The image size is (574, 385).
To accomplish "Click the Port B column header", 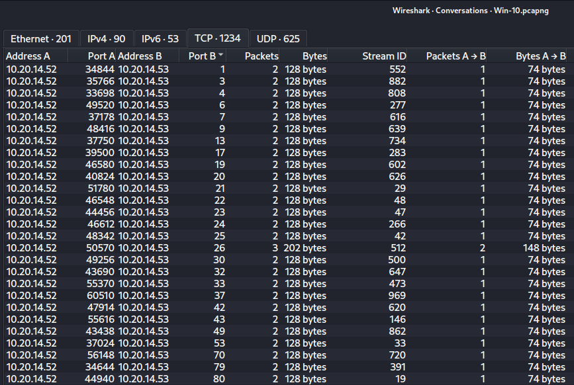I will click(x=203, y=56).
